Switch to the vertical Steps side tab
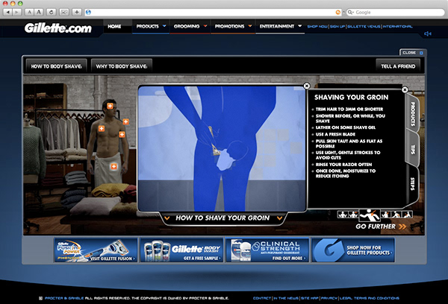 click(x=412, y=184)
